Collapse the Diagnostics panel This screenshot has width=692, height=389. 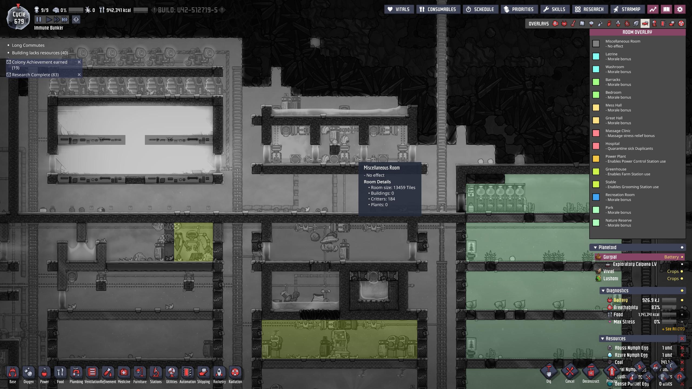pyautogui.click(x=603, y=291)
